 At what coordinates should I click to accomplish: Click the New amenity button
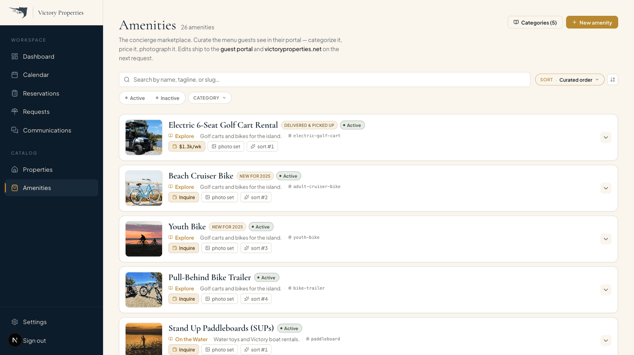[x=592, y=22]
